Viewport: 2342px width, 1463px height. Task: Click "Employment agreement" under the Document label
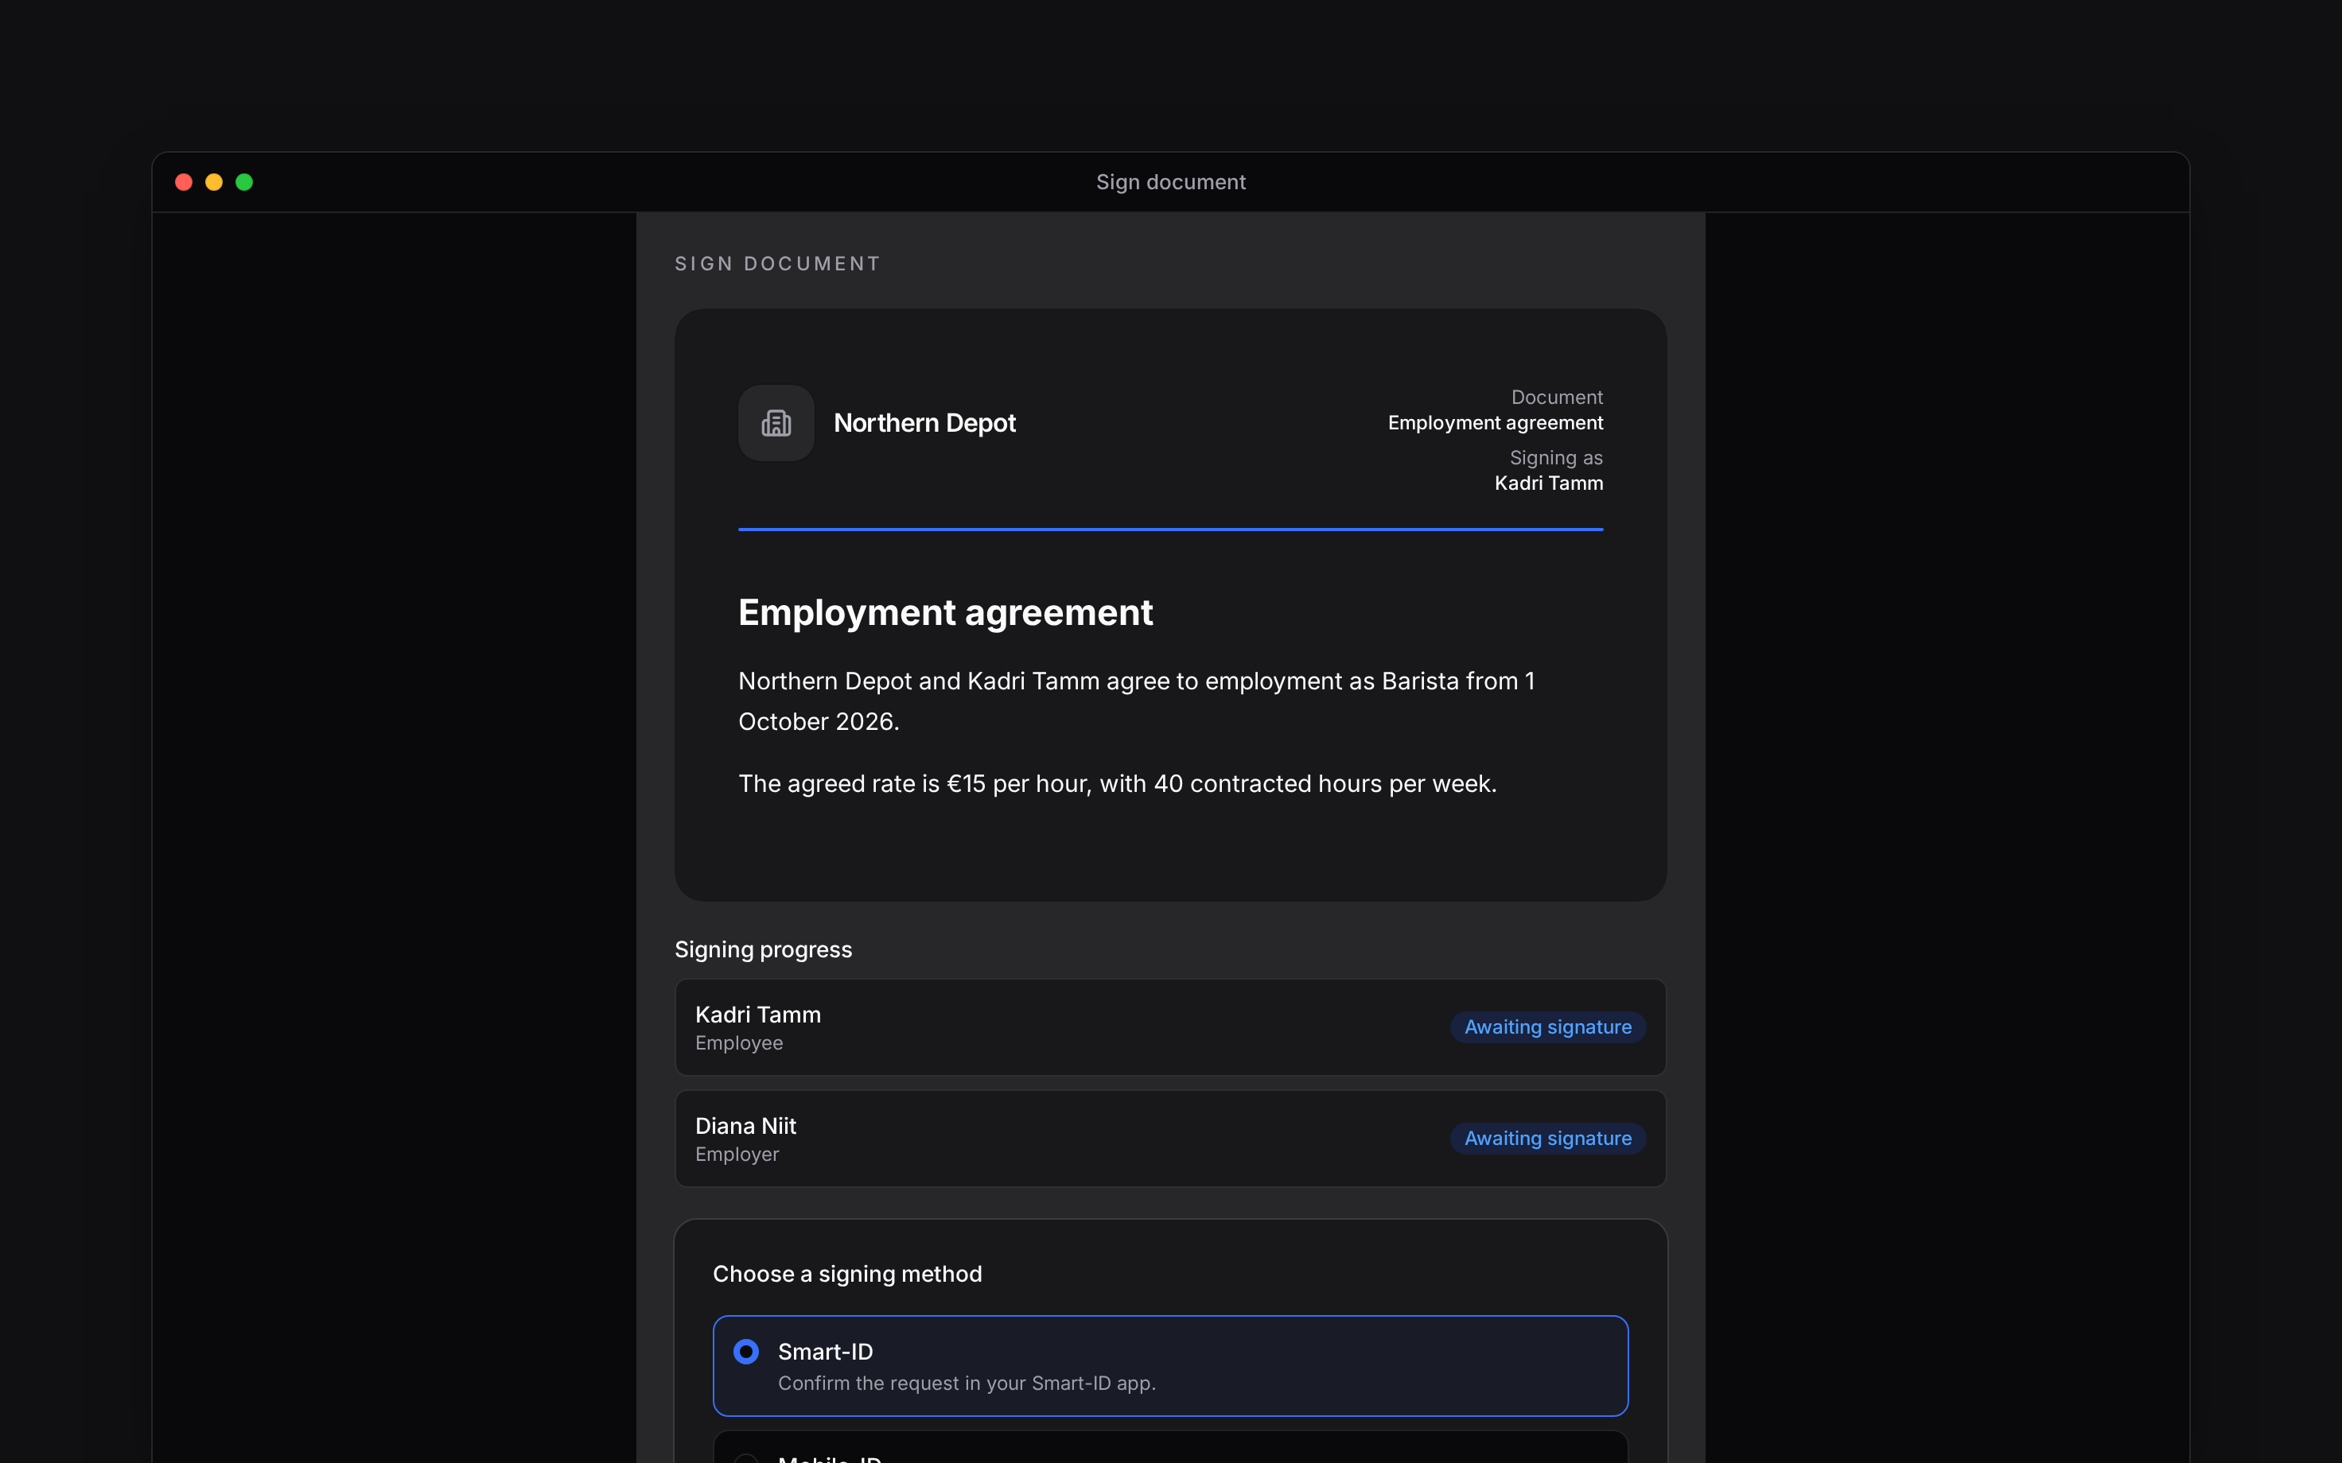coord(1496,423)
